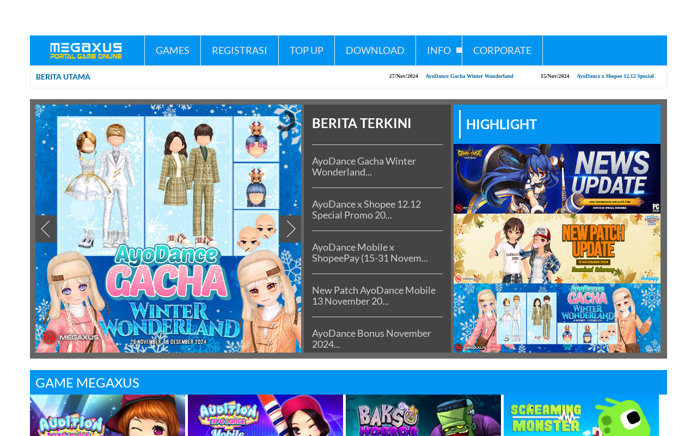Click the HIGHLIGHT section heading
697x436 pixels.
click(502, 124)
